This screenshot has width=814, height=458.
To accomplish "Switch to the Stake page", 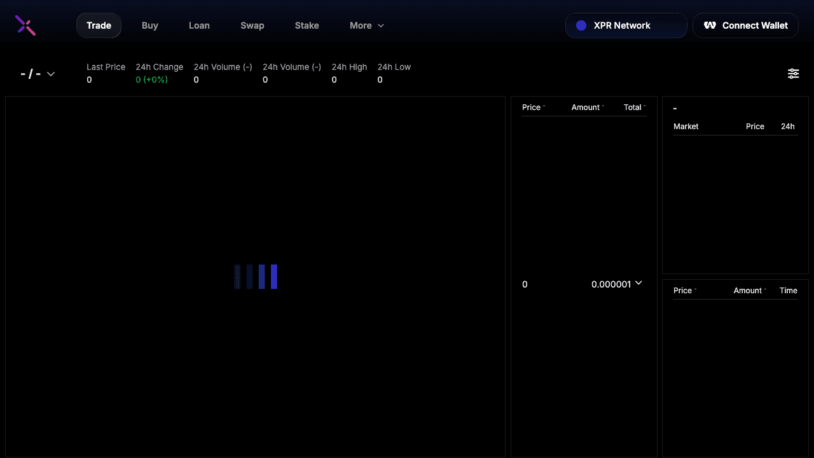I will 307,25.
